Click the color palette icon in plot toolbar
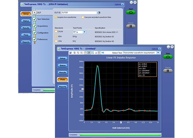 click(x=96, y=53)
